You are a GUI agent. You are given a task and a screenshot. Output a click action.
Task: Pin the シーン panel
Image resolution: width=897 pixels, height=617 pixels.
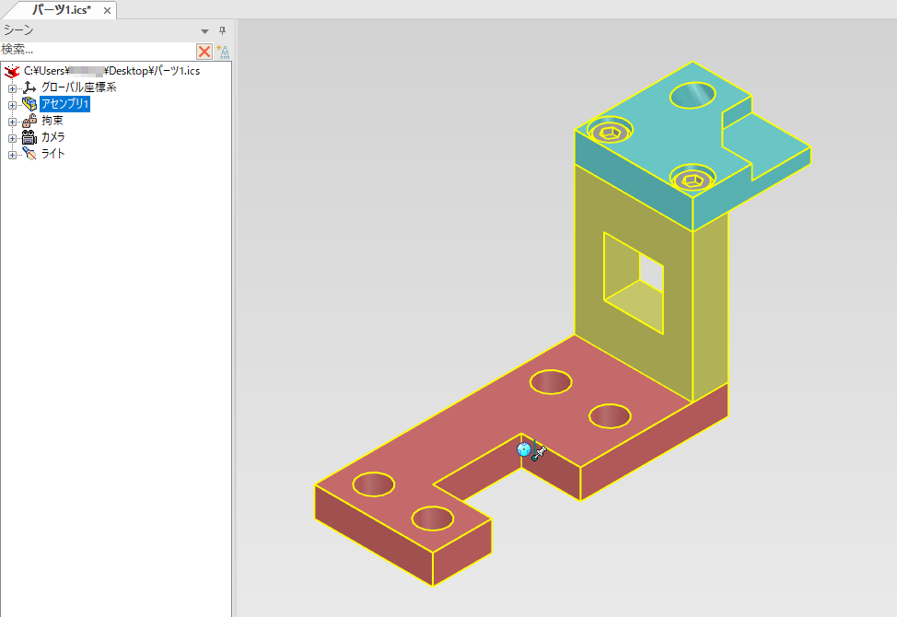(222, 30)
